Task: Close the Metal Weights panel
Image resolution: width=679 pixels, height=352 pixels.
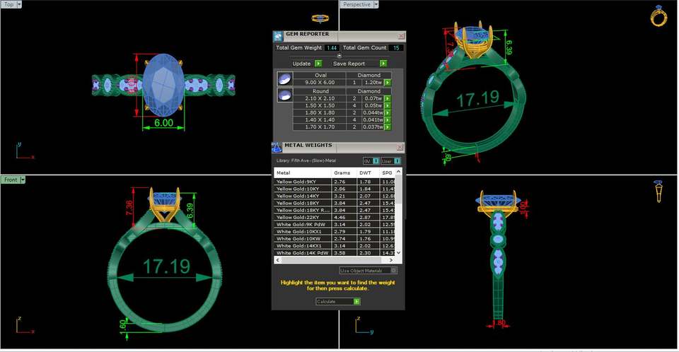Action: [x=400, y=147]
